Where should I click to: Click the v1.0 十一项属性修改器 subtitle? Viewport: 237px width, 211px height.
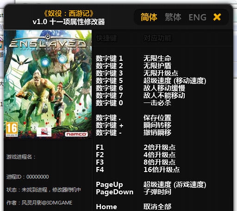(x=69, y=22)
